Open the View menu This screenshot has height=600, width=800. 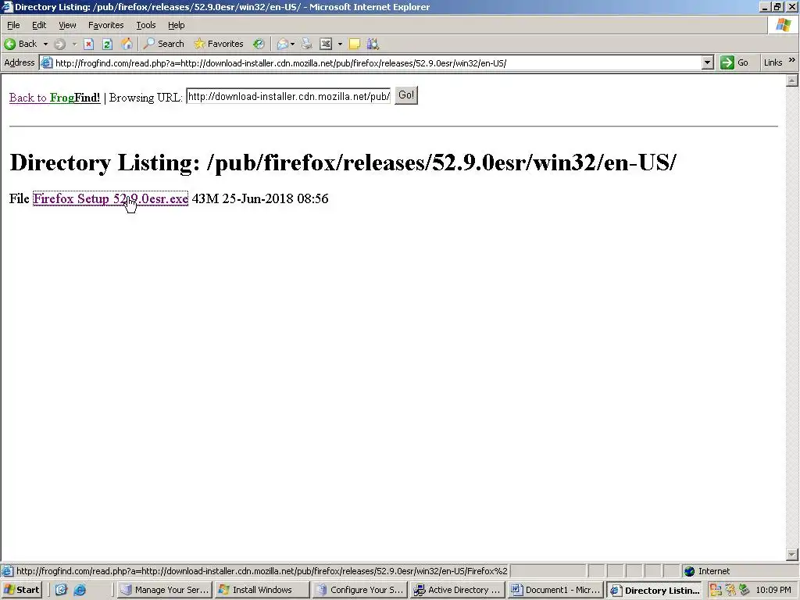[x=67, y=25]
